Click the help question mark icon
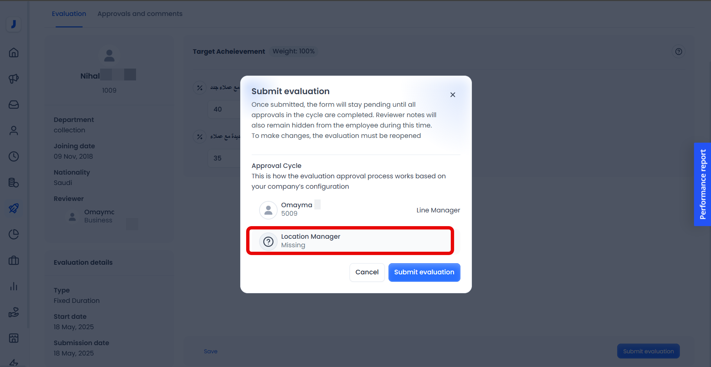Image resolution: width=711 pixels, height=367 pixels. (x=678, y=52)
